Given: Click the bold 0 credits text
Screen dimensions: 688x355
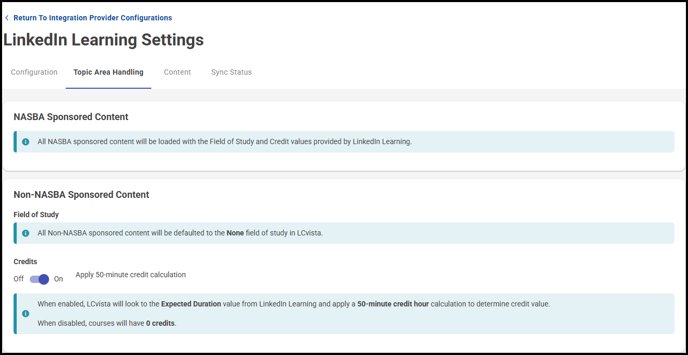Looking at the screenshot, I should tap(161, 324).
